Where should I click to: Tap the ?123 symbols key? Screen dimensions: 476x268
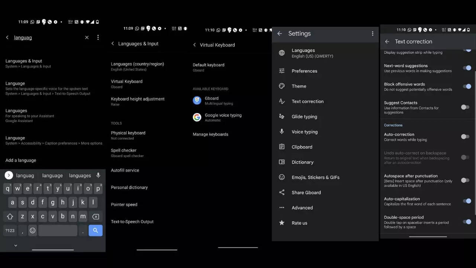point(10,230)
